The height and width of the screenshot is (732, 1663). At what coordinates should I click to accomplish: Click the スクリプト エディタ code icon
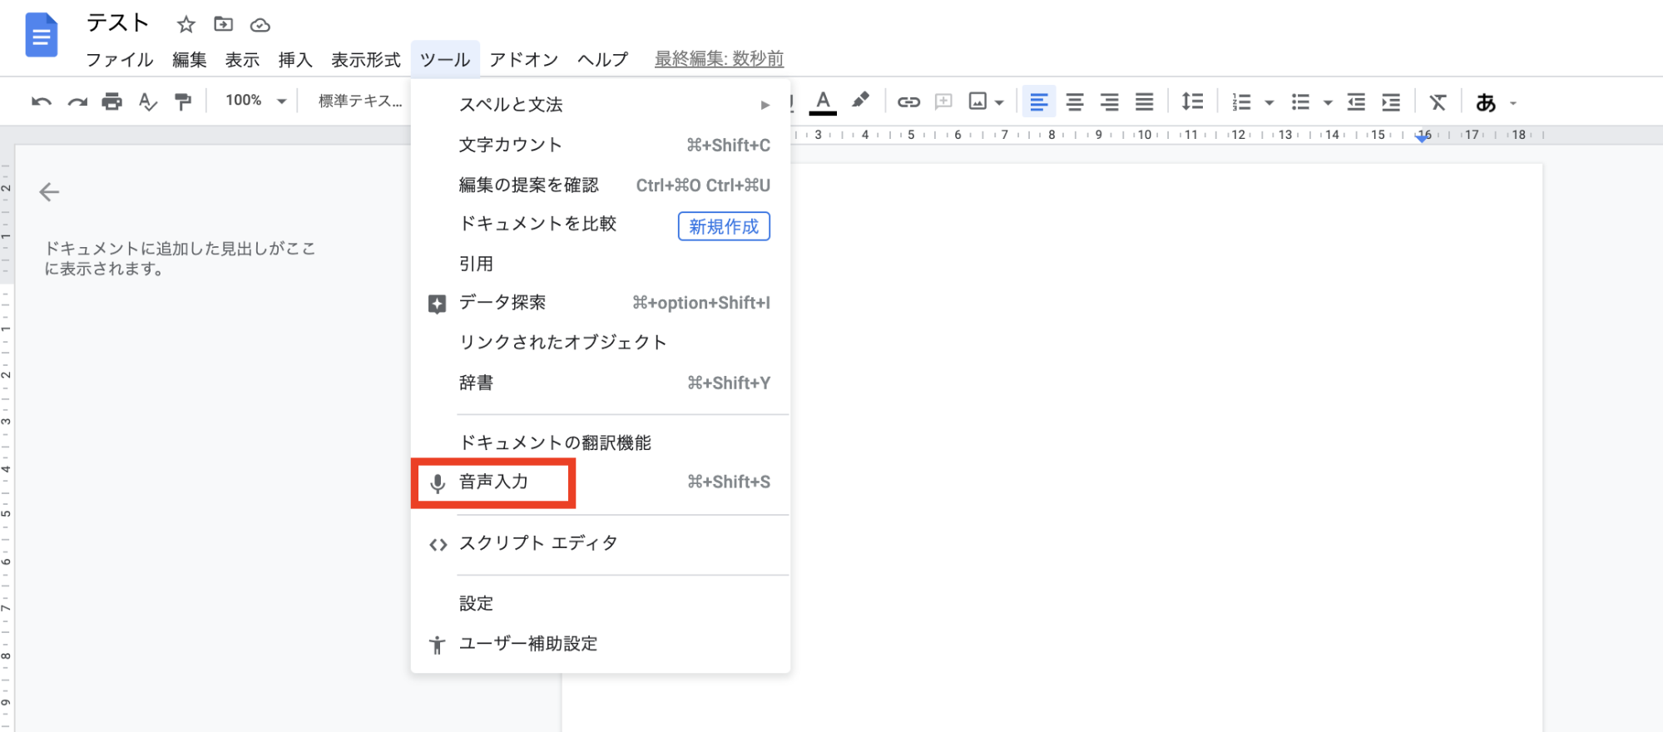438,545
